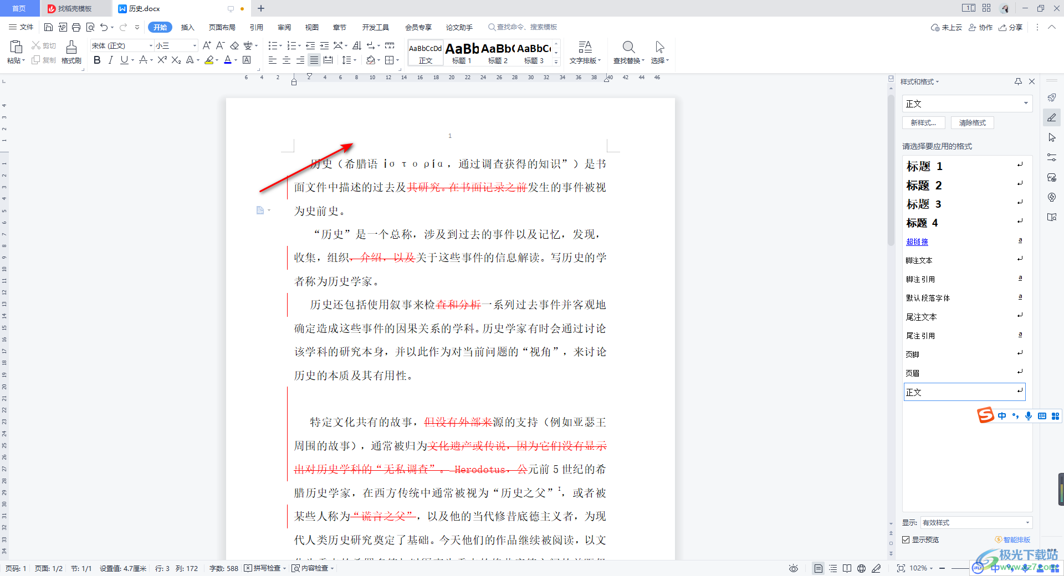Click the 清除格式 button
Viewport: 1064px width, 576px height.
(x=973, y=123)
